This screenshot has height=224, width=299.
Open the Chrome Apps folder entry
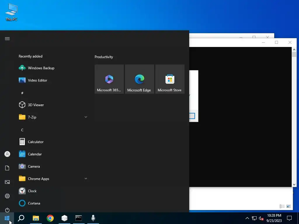(53, 179)
